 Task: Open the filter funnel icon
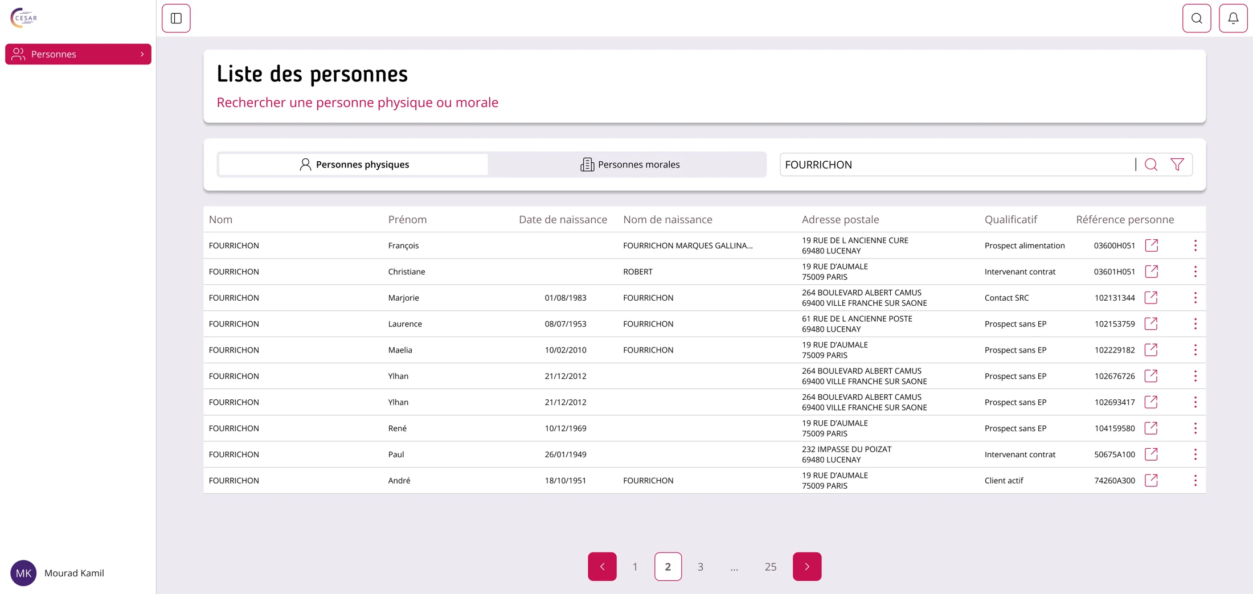[1177, 165]
